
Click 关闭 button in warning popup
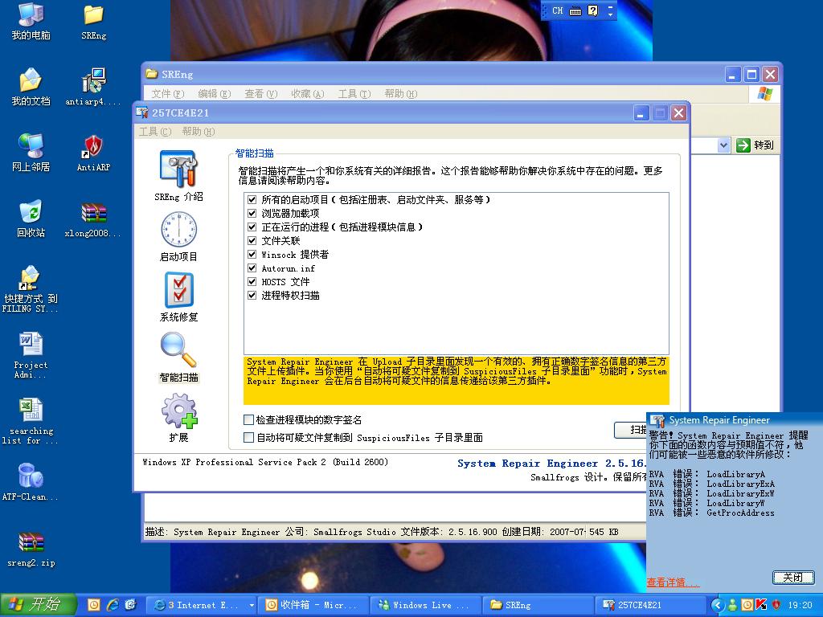point(793,578)
